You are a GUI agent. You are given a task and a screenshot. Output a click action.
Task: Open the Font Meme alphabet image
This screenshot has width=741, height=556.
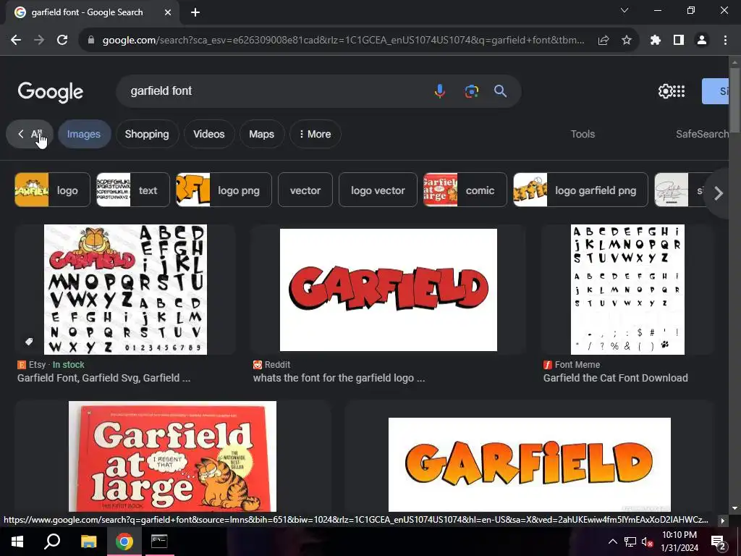(x=627, y=290)
